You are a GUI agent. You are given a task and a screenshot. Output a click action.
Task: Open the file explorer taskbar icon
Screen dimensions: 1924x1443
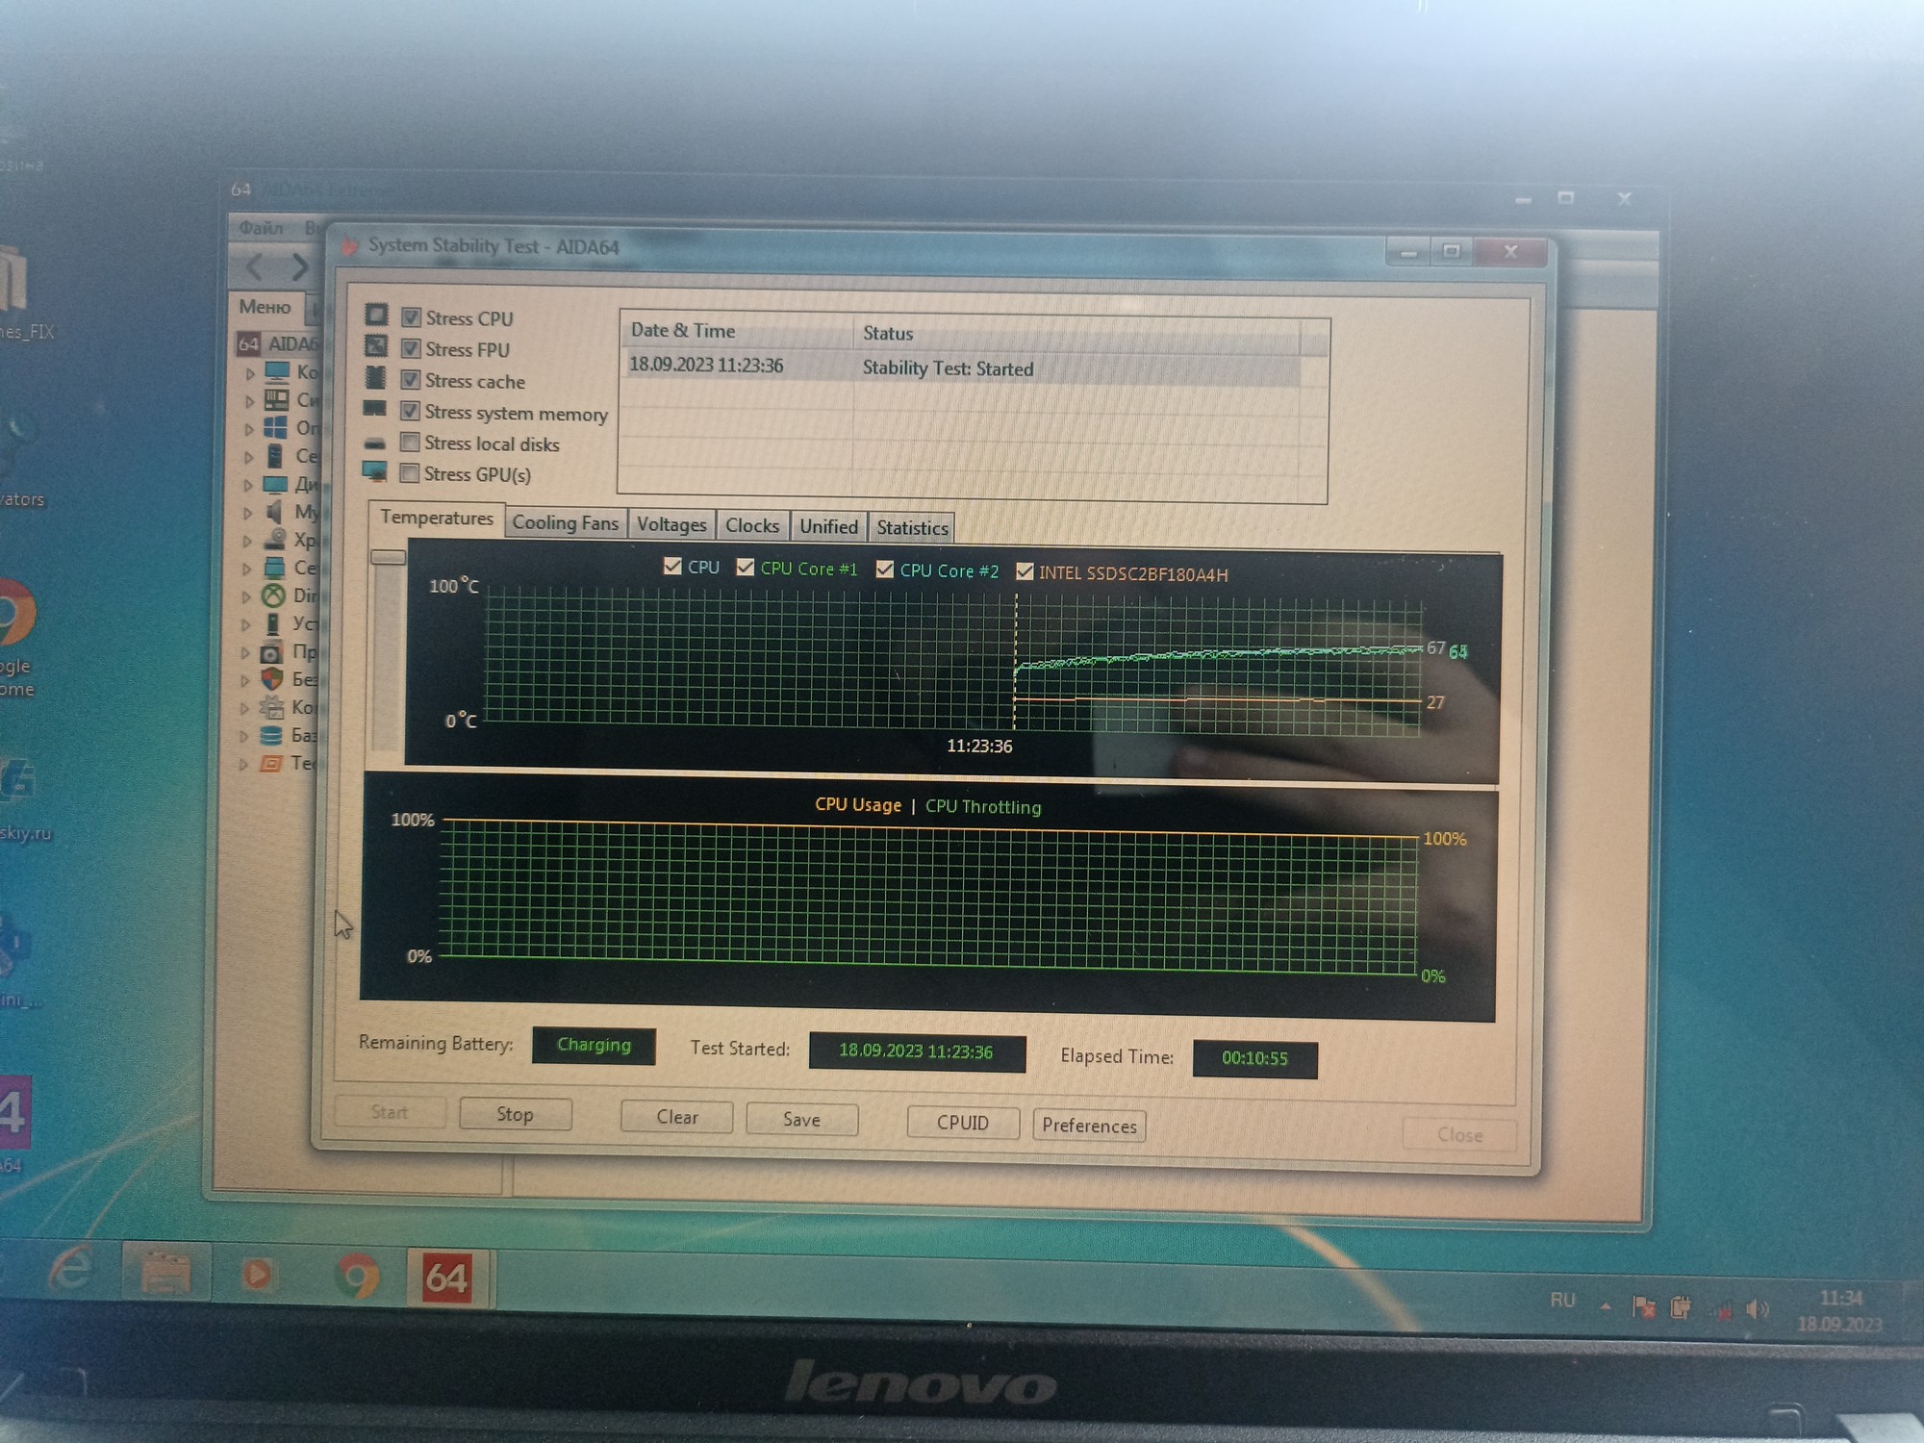point(165,1272)
